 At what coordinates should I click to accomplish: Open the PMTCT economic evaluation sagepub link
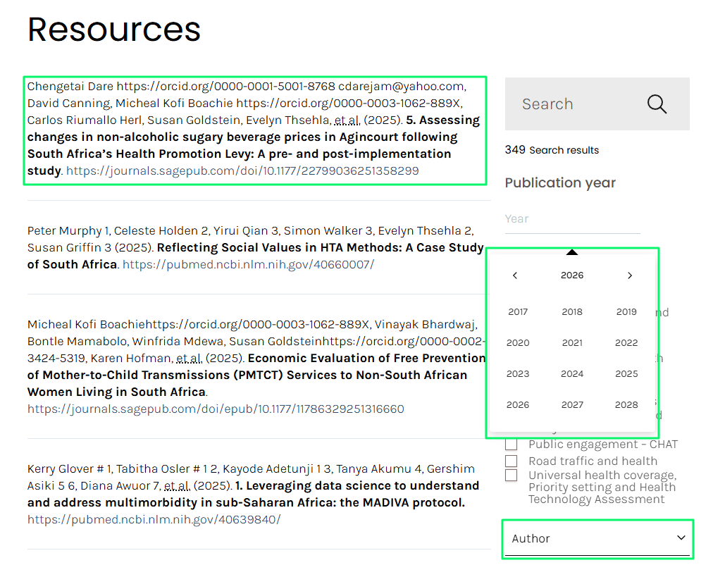point(216,409)
